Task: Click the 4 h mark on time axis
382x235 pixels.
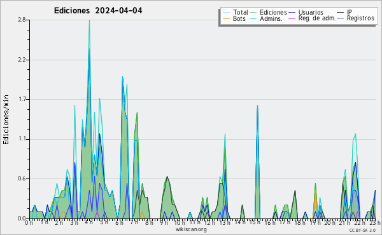Action: click(88, 222)
